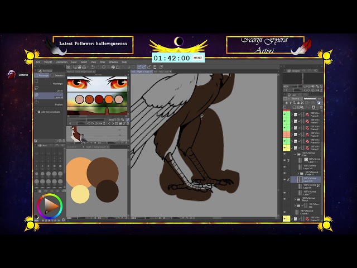This screenshot has width=357, height=268.
Task: Expand the Frame 9 folder
Action: pyautogui.click(x=292, y=135)
